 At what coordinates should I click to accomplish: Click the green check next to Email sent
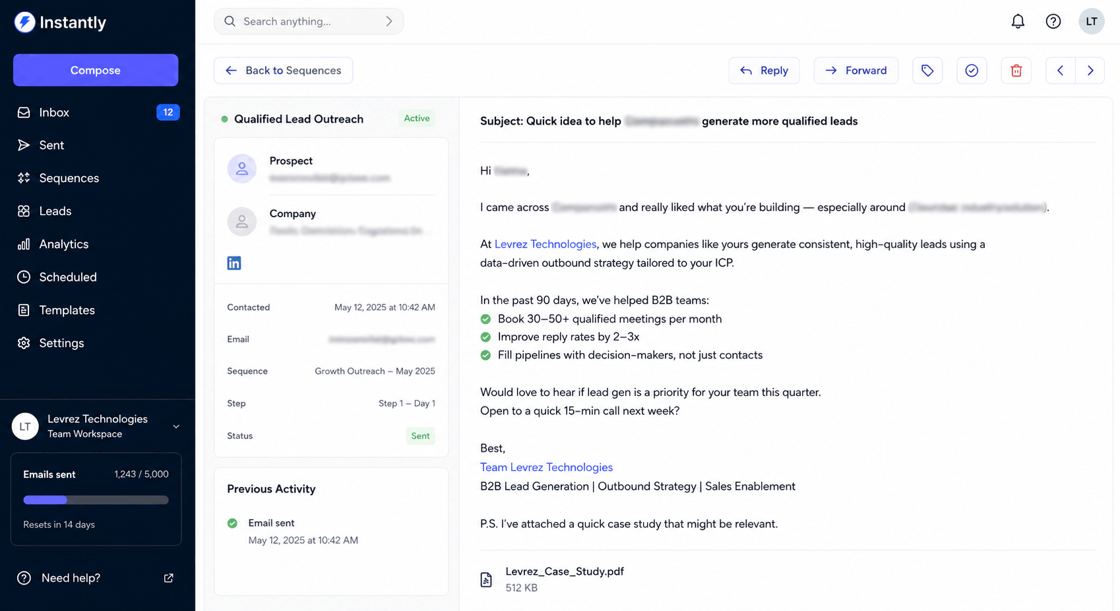[x=232, y=523]
